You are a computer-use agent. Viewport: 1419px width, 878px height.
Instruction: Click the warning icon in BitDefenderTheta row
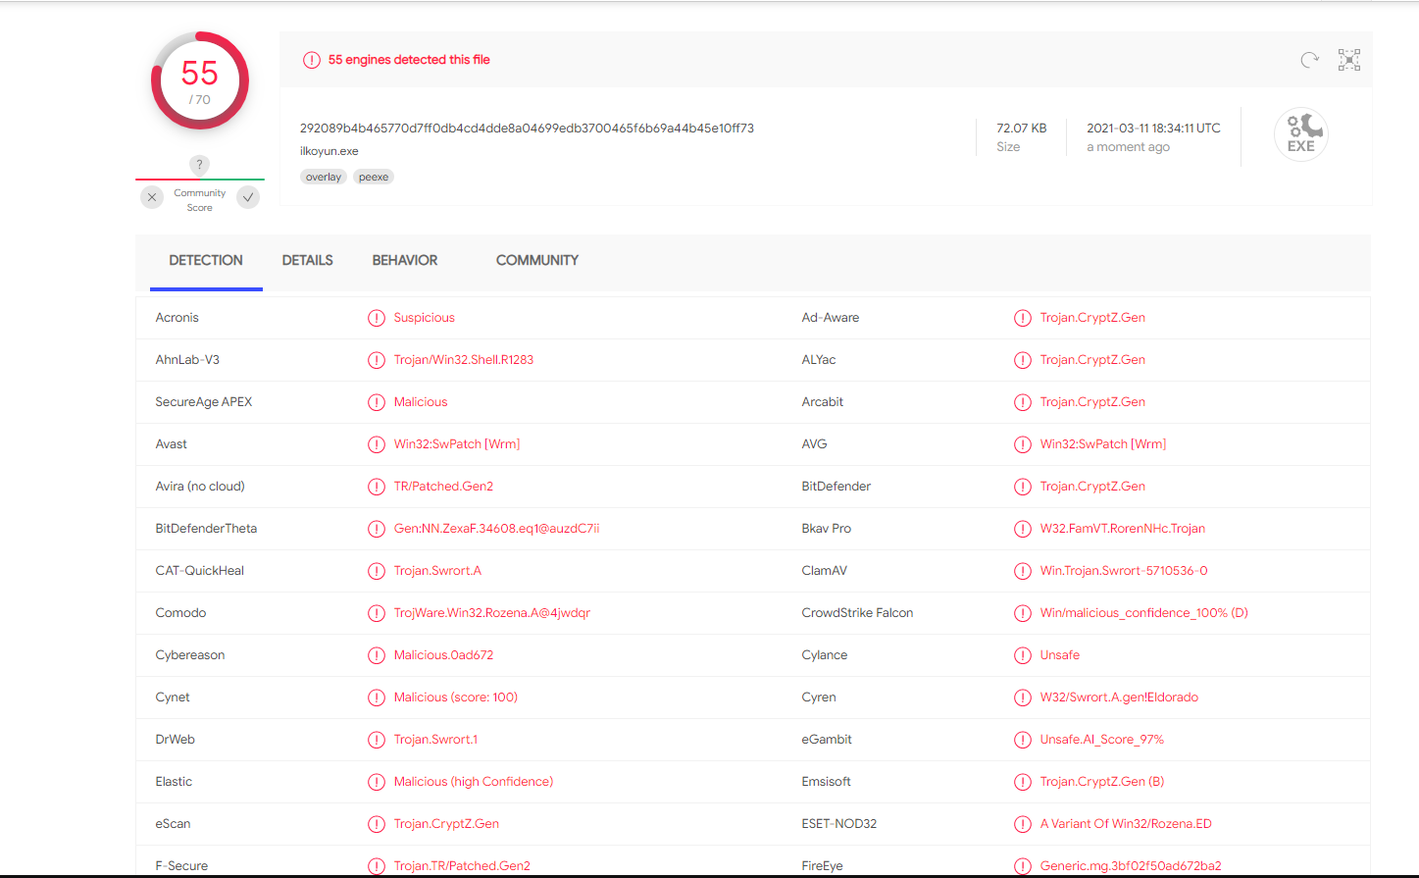(x=377, y=529)
